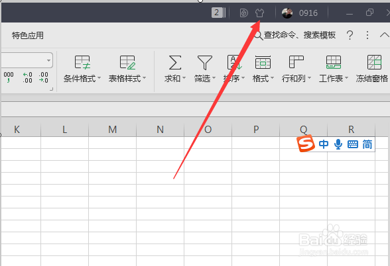
Task: Click the increase decimal places icon
Action: (x=27, y=77)
